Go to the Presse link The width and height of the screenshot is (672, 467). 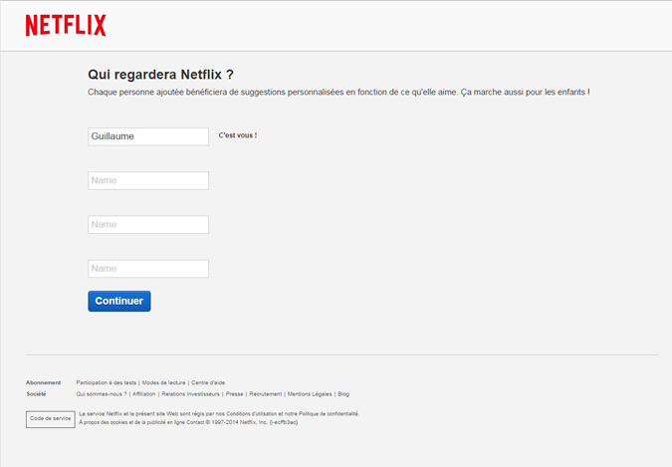click(234, 394)
